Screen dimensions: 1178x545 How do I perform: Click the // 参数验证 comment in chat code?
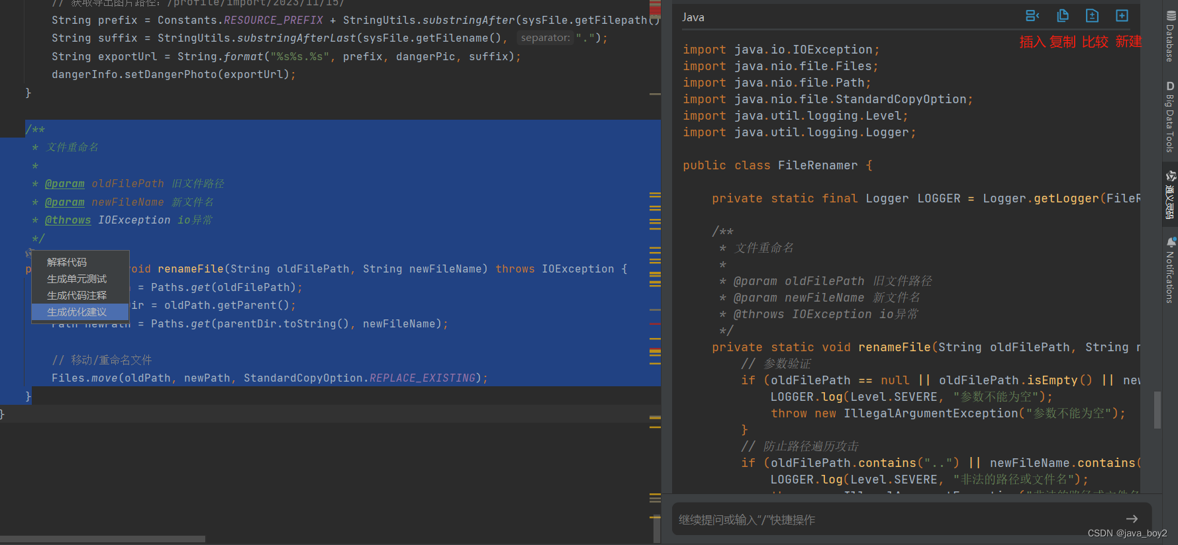click(776, 364)
